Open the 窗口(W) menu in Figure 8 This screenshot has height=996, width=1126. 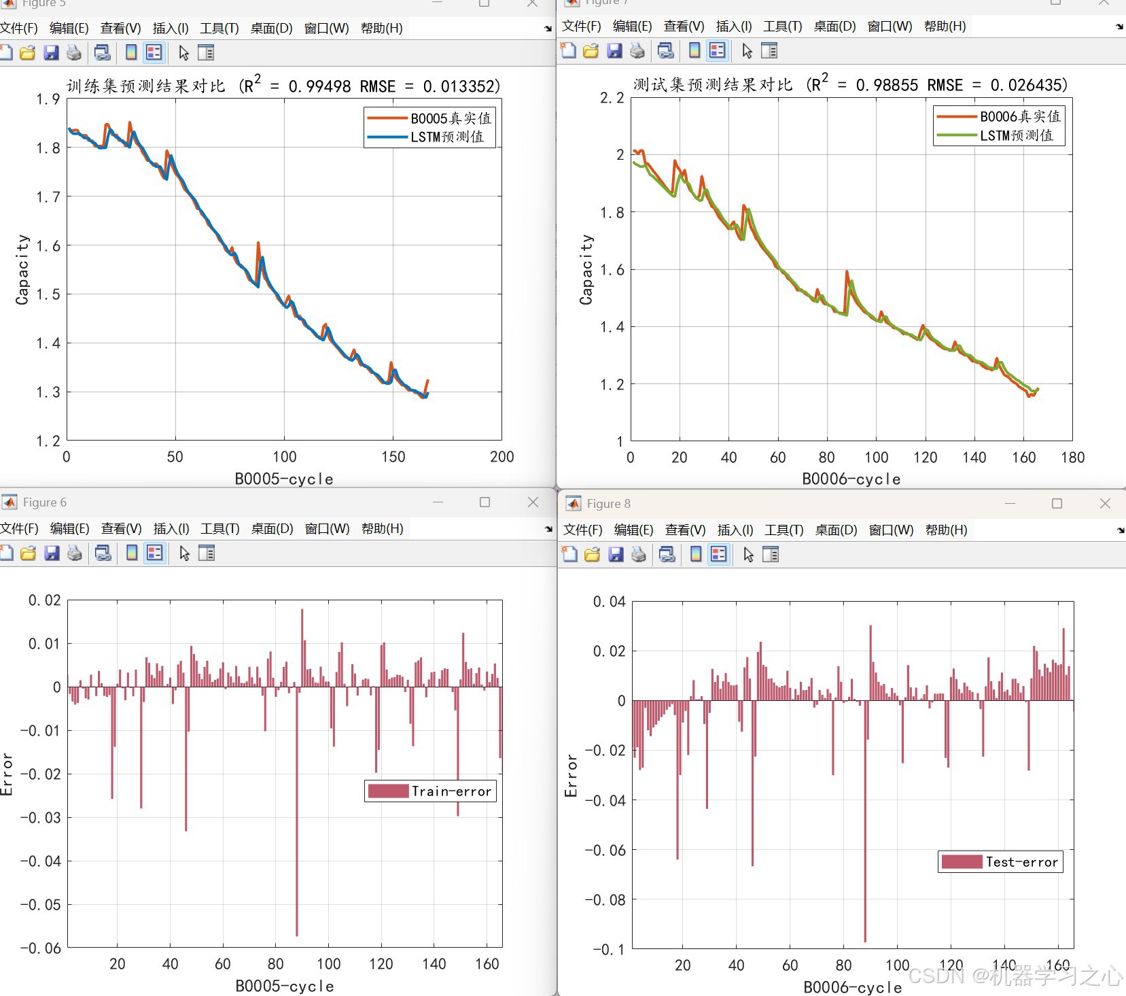coord(891,530)
